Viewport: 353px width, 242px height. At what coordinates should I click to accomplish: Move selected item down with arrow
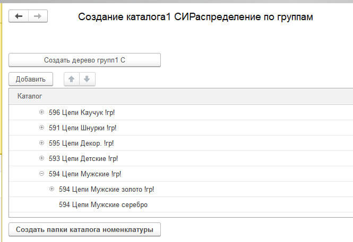pyautogui.click(x=87, y=79)
